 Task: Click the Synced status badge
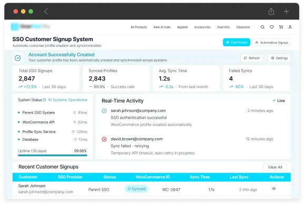[136, 189]
